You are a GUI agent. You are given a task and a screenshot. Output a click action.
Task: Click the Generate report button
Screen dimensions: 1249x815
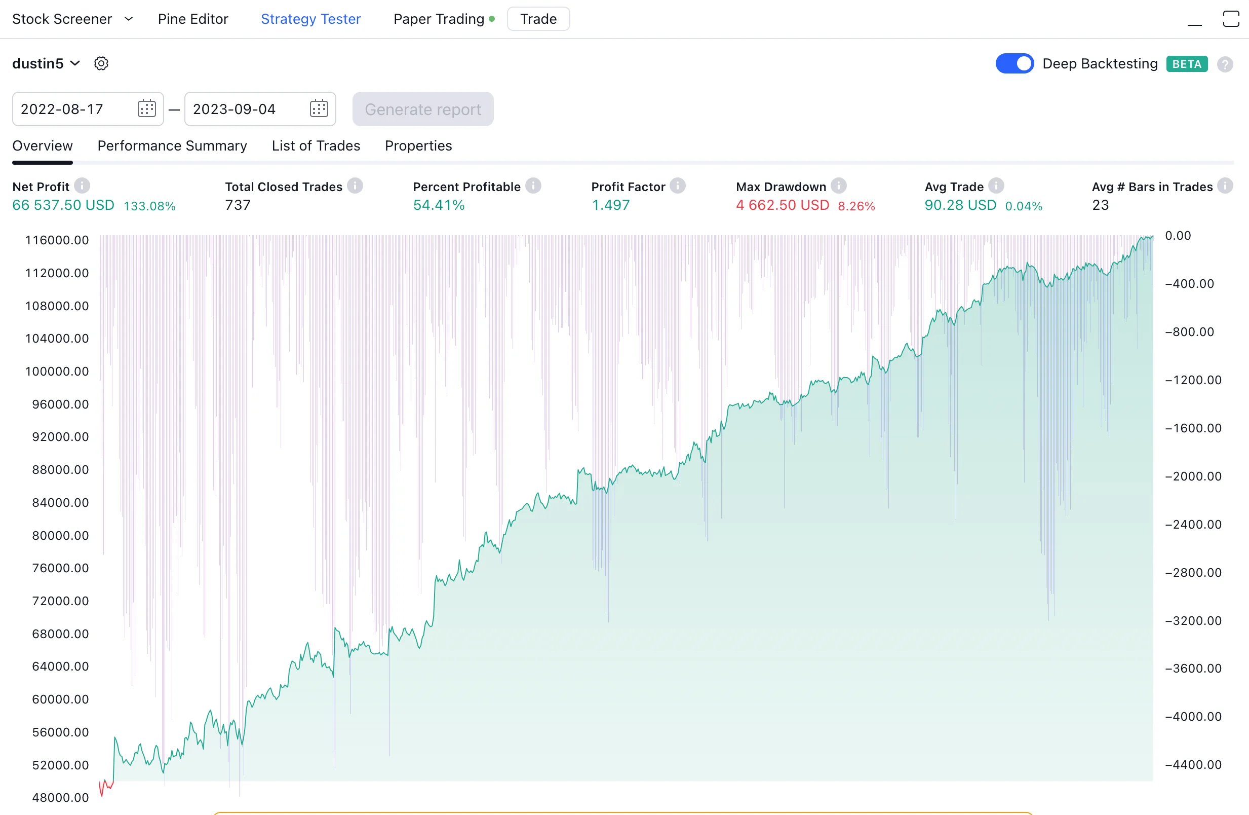pyautogui.click(x=423, y=109)
